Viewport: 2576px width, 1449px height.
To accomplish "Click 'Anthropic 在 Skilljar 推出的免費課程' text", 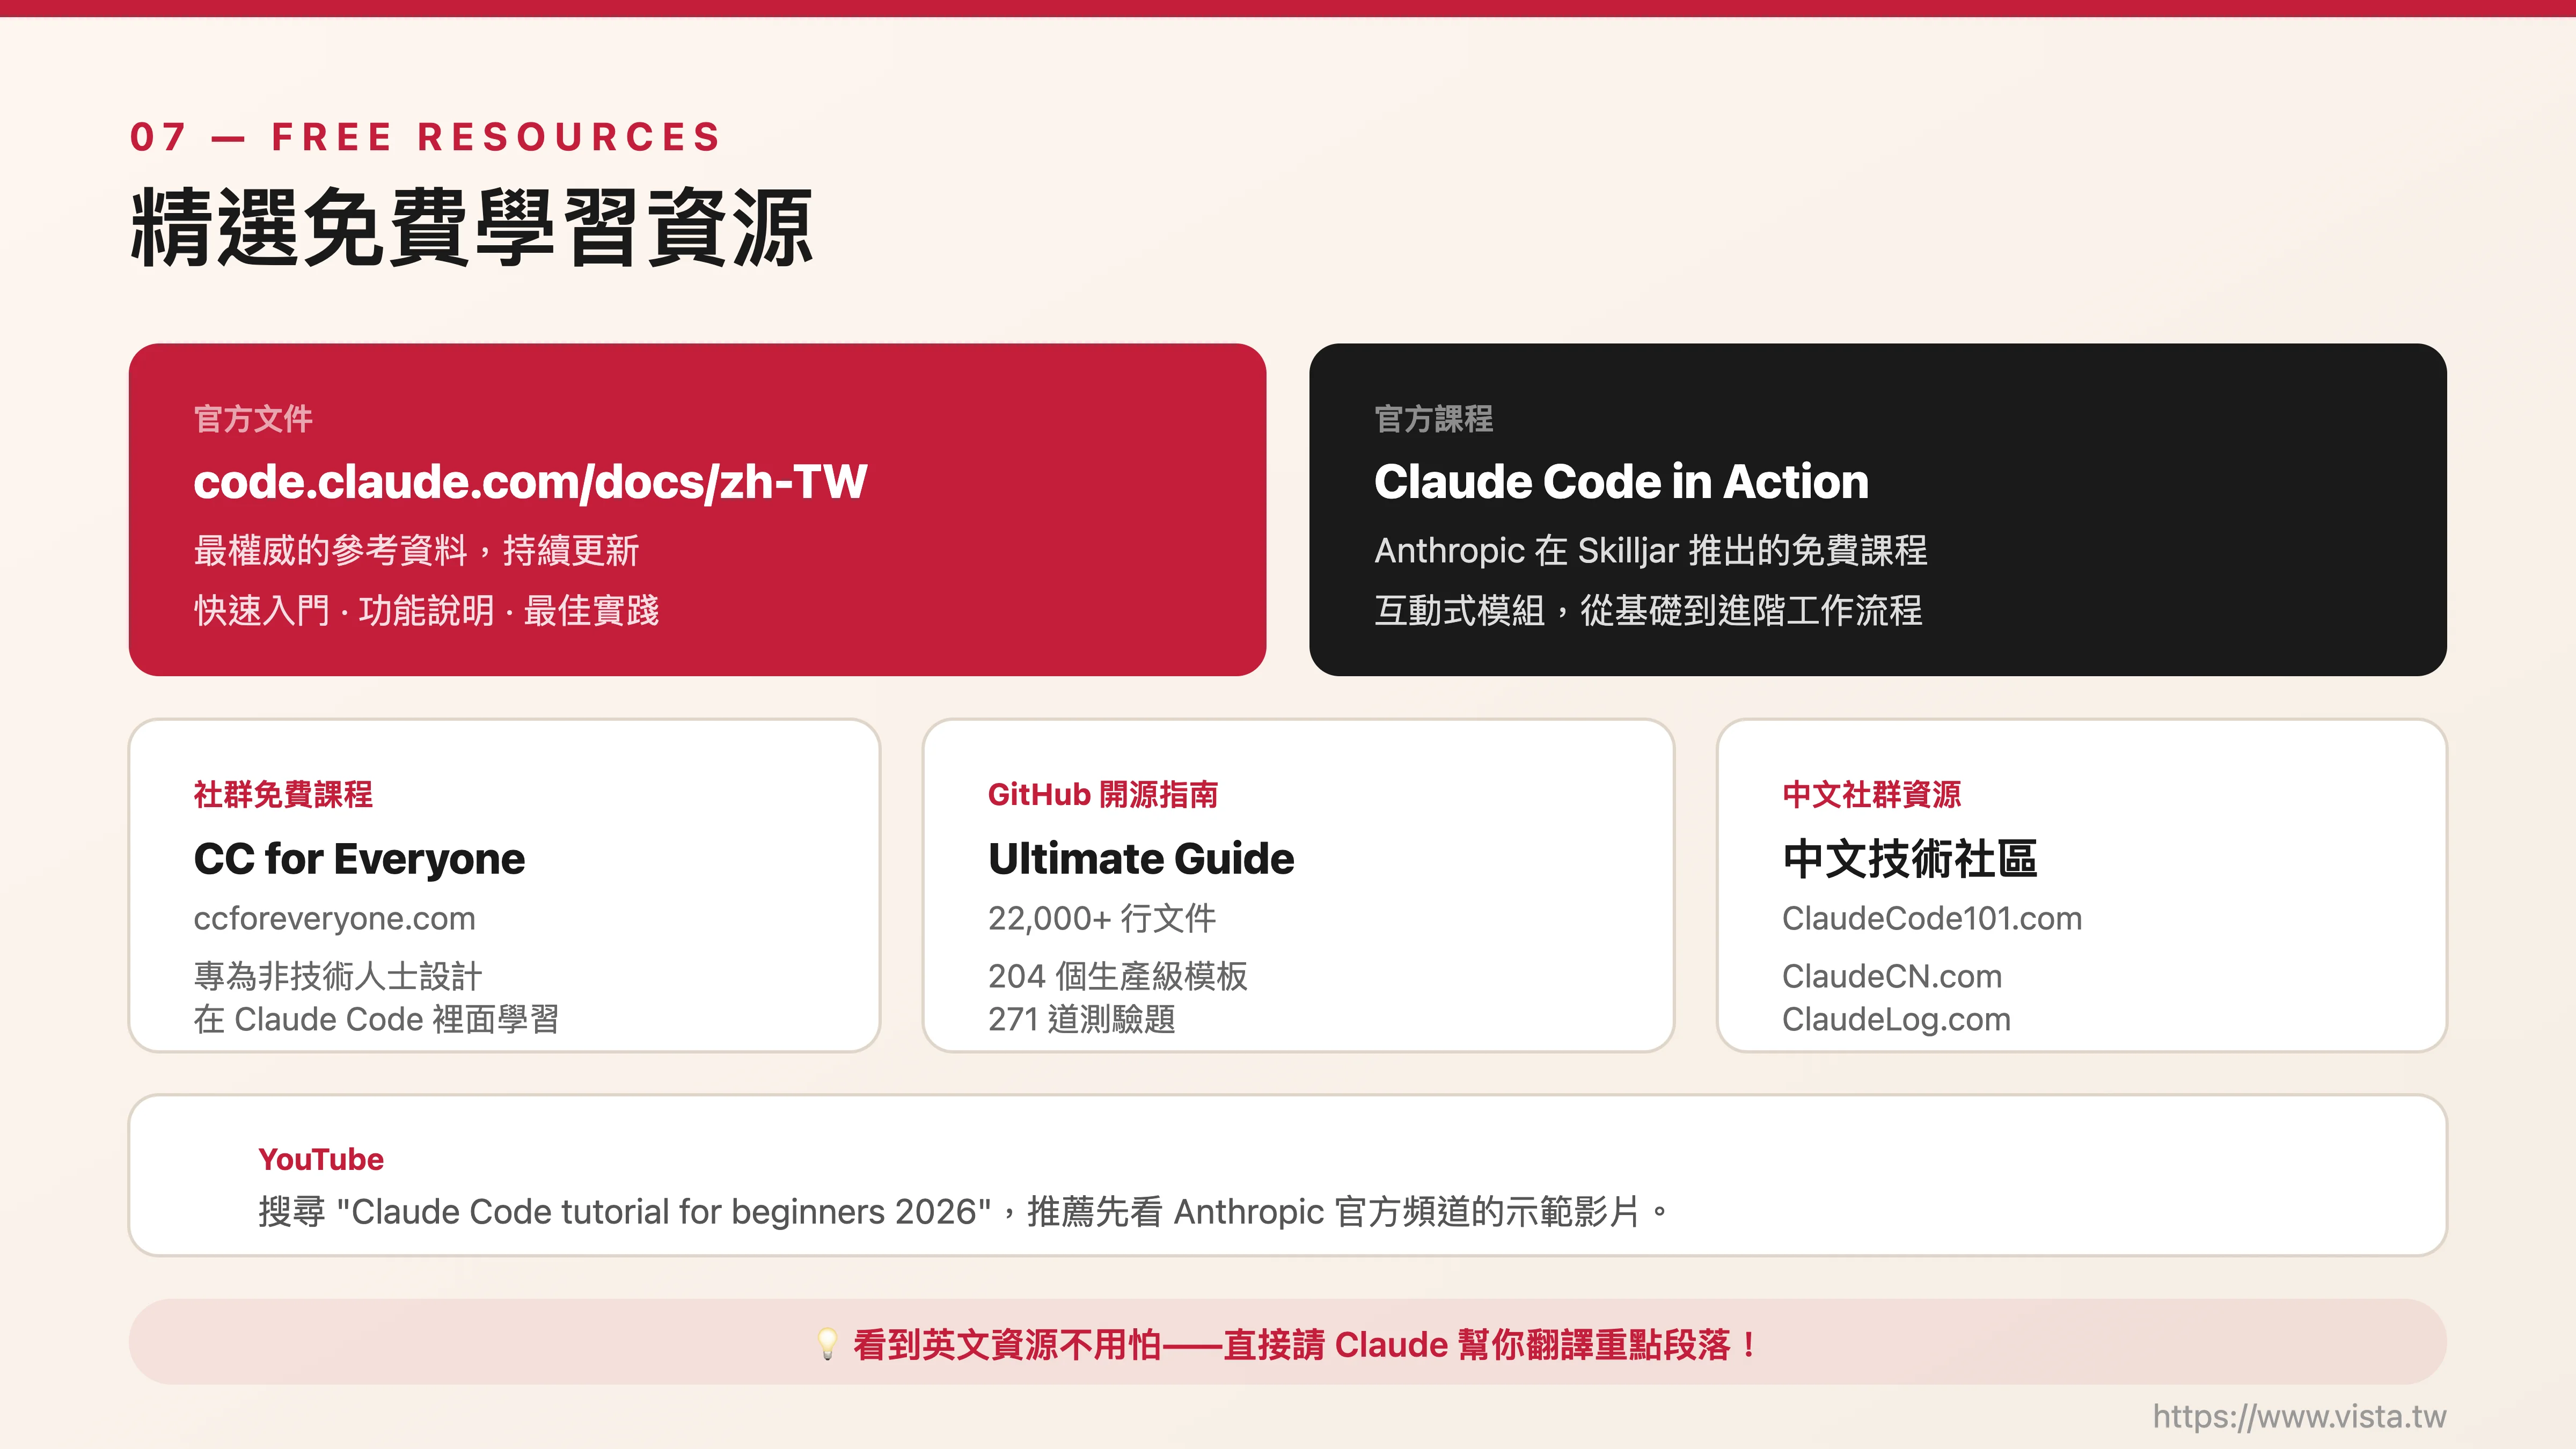I will [1650, 550].
